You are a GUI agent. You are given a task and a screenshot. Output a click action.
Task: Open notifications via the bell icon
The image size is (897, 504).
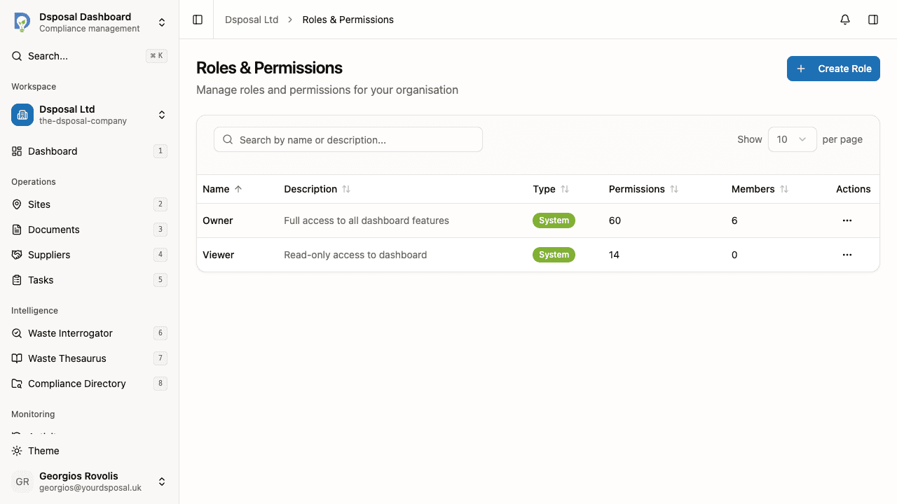tap(844, 20)
